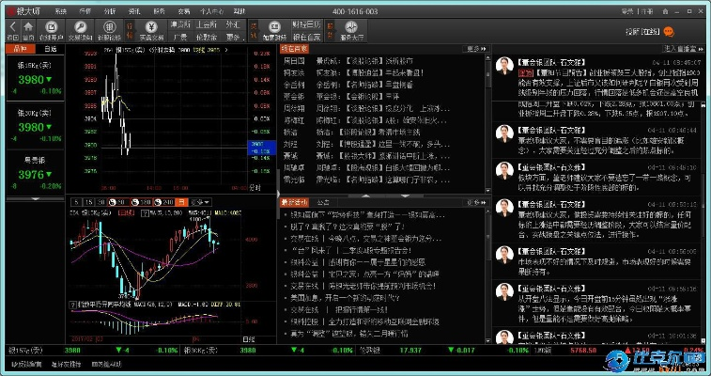Select the 日 daily period button

click(181, 202)
